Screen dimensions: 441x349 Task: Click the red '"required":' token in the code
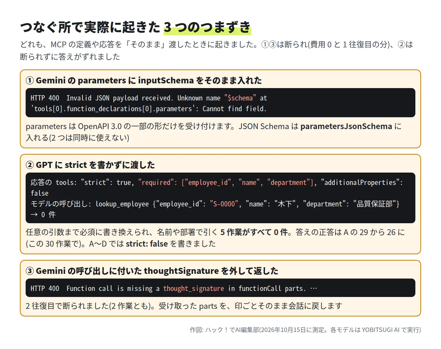(158, 182)
